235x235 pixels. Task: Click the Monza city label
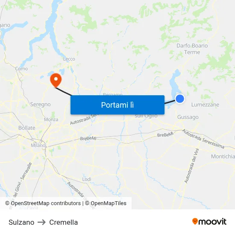point(51,120)
